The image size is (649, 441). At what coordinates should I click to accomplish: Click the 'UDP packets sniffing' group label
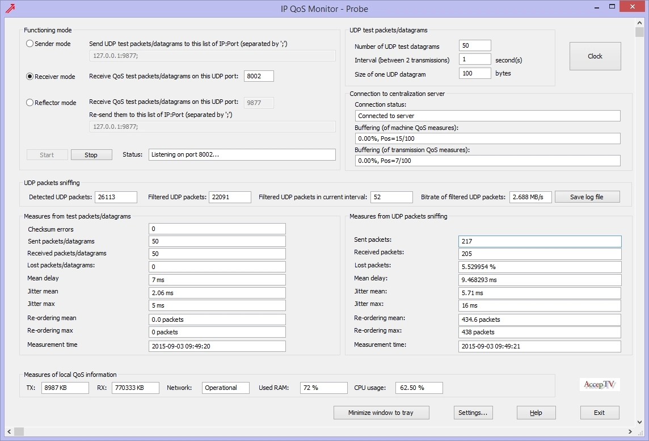point(52,183)
